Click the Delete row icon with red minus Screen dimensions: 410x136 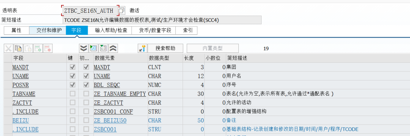click(48, 48)
